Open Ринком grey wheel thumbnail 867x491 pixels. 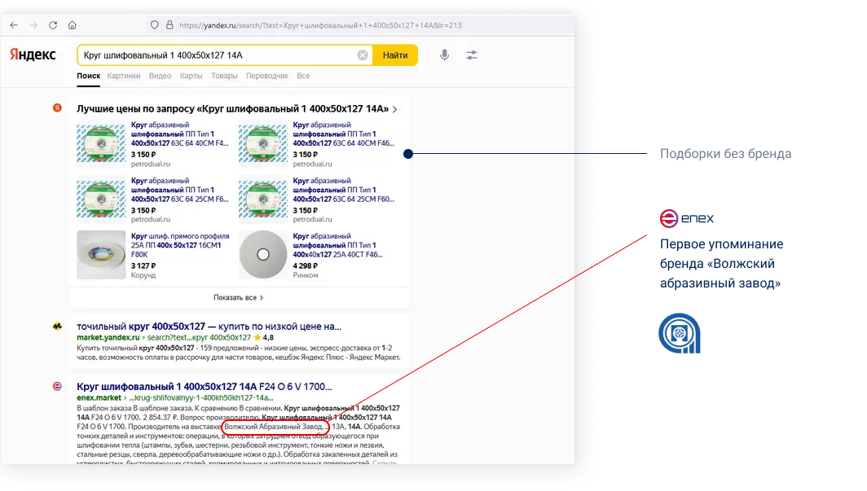[263, 255]
